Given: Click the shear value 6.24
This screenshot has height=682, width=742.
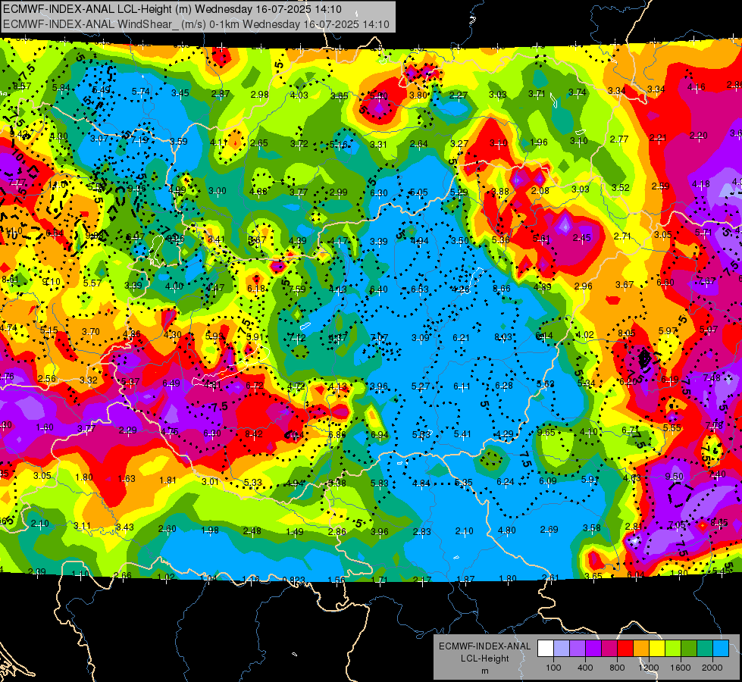Looking at the screenshot, I should [x=505, y=481].
